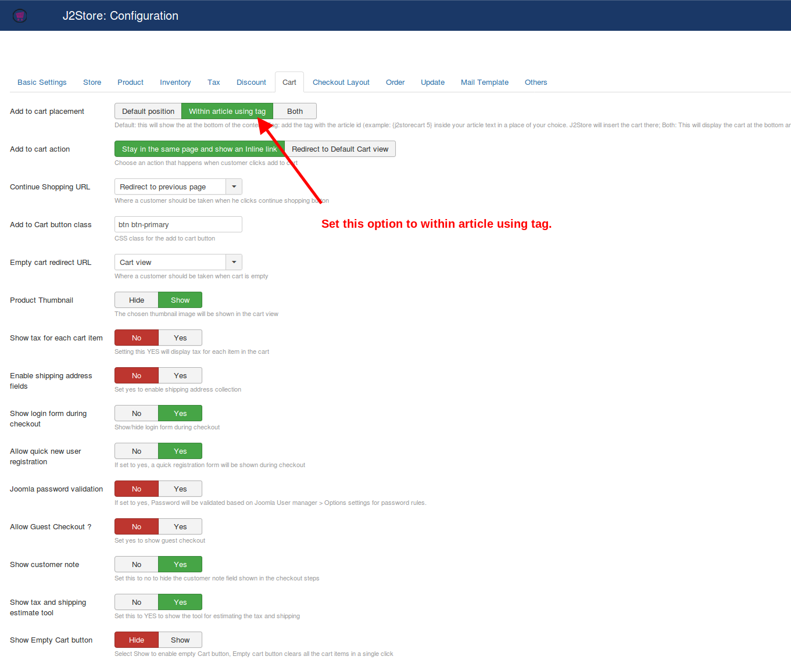Switch to Checkout Layout tab
The image size is (791, 667).
click(341, 83)
